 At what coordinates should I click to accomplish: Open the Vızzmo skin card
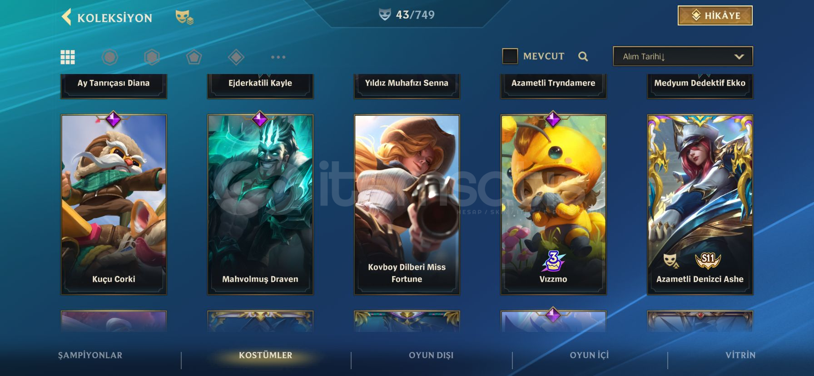click(553, 204)
